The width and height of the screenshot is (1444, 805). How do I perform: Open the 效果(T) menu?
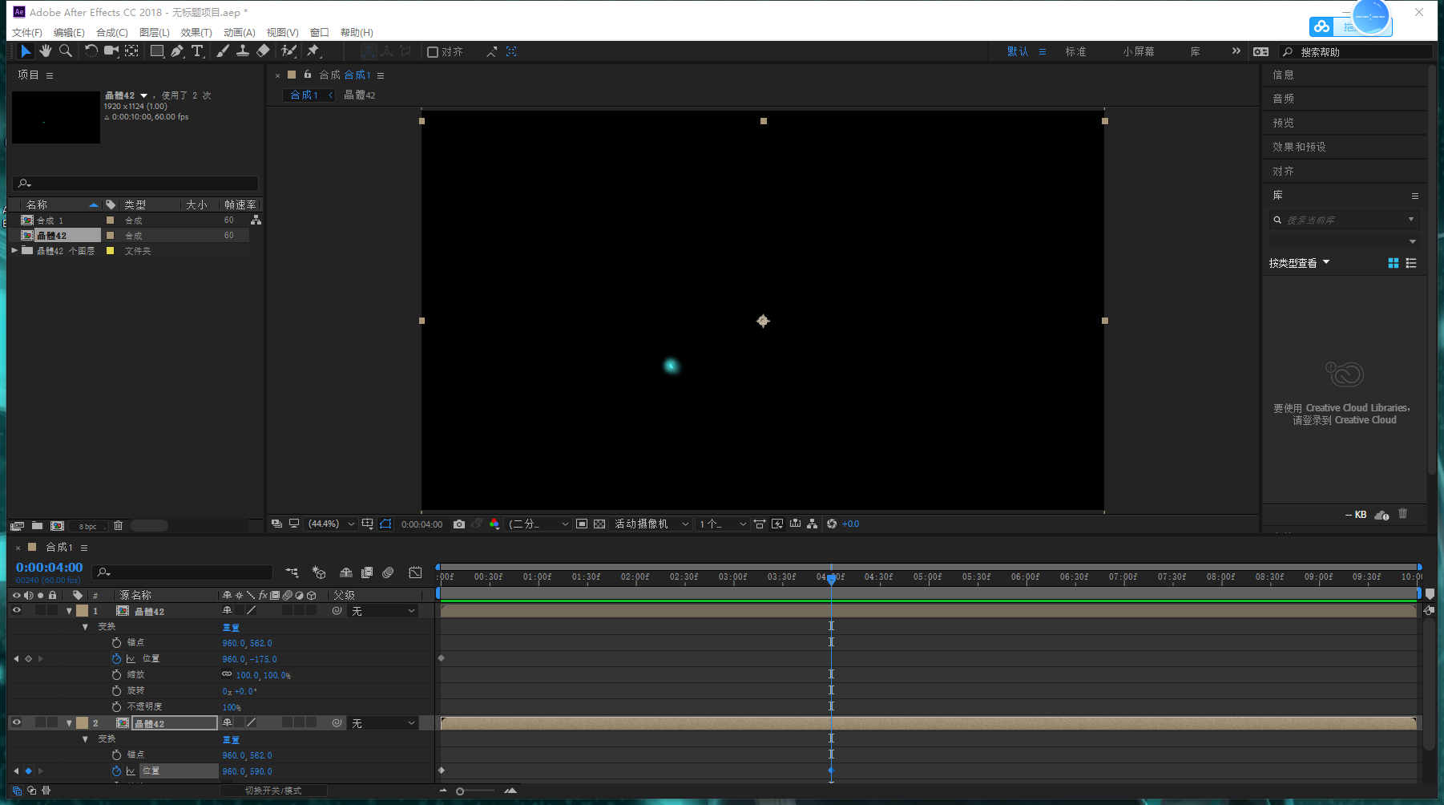[x=196, y=33]
